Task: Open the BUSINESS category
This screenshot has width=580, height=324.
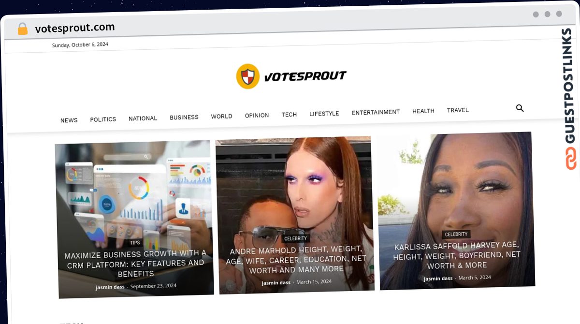Action: 184,118
